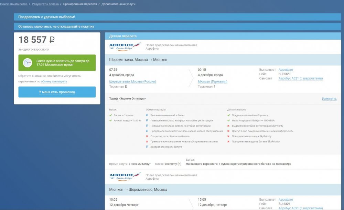
Task: Open the 'обмену и возврату' link
Action: tap(54, 81)
